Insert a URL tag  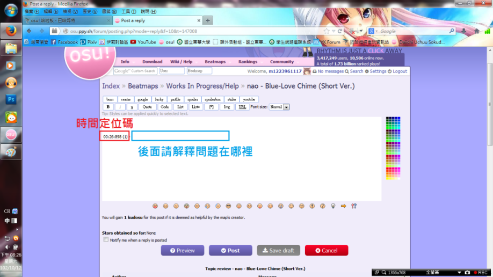[x=242, y=107]
